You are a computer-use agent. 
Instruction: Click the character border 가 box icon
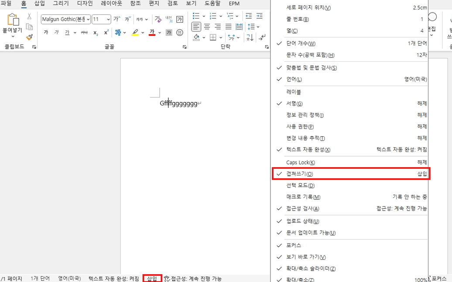pos(180,19)
